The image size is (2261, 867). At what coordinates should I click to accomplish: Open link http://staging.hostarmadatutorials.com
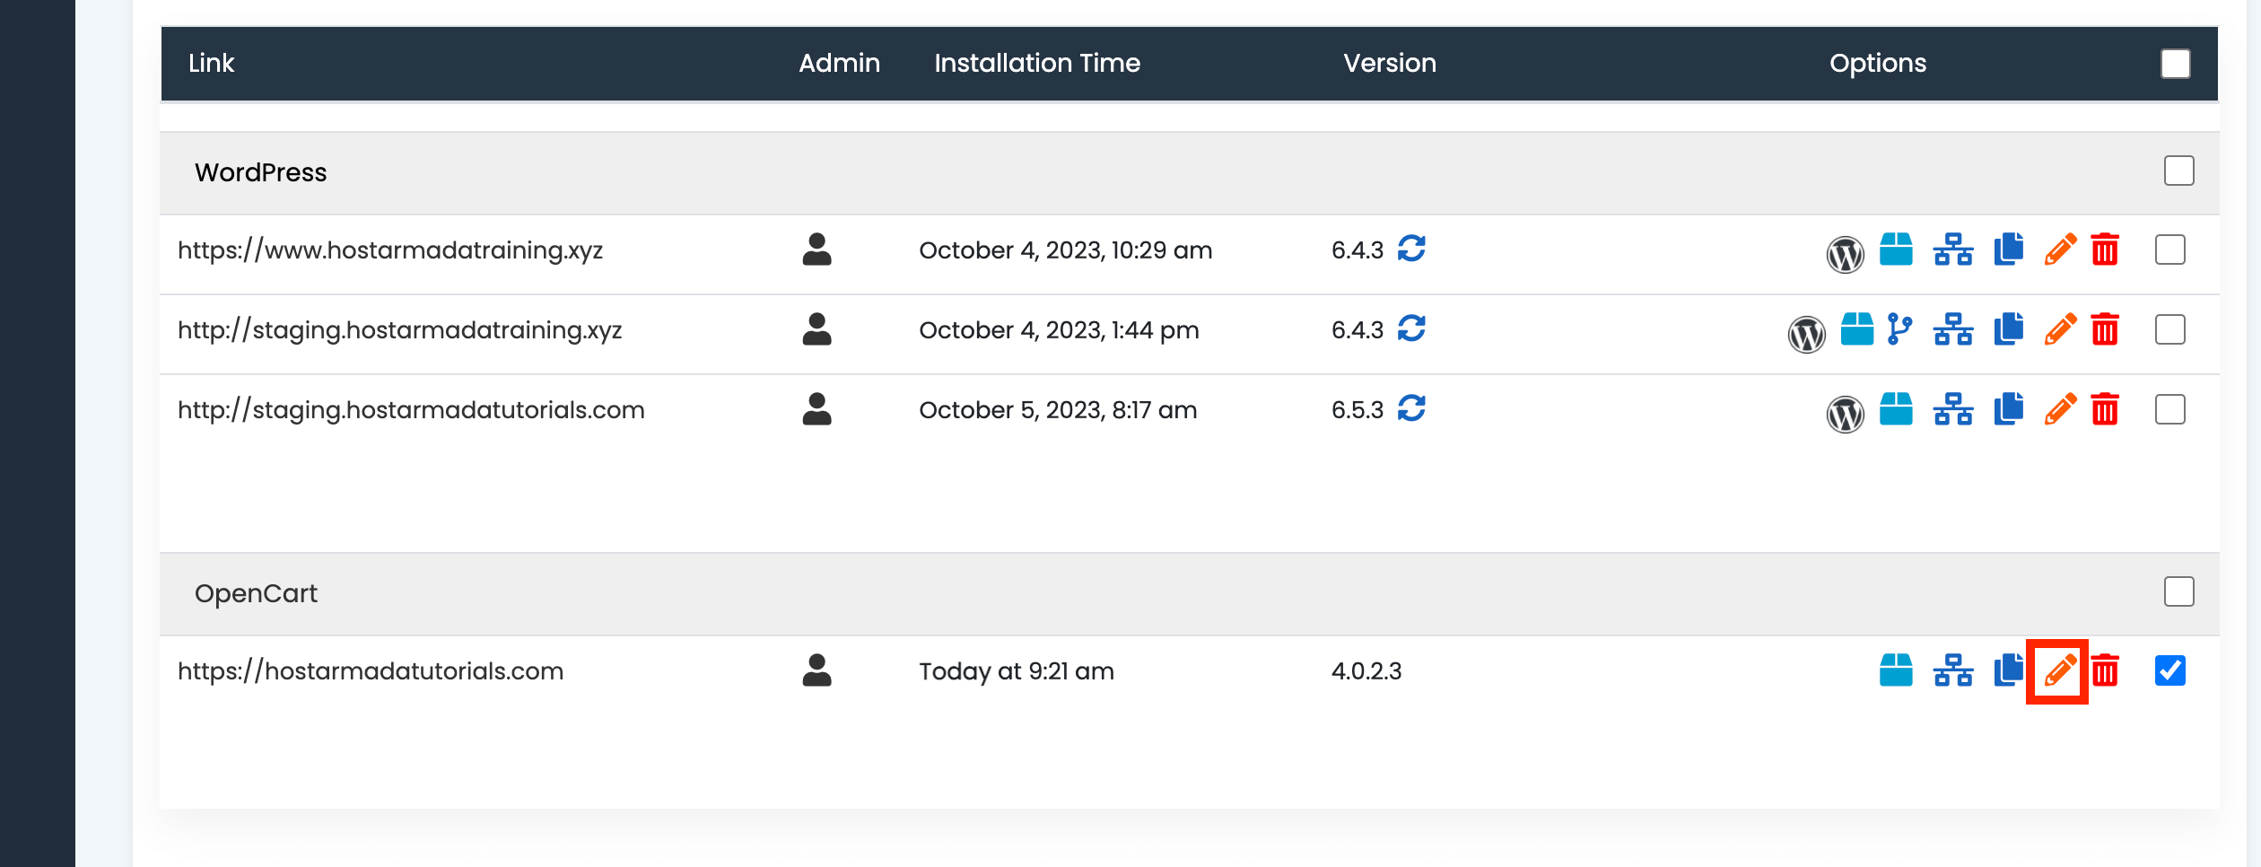pos(411,410)
